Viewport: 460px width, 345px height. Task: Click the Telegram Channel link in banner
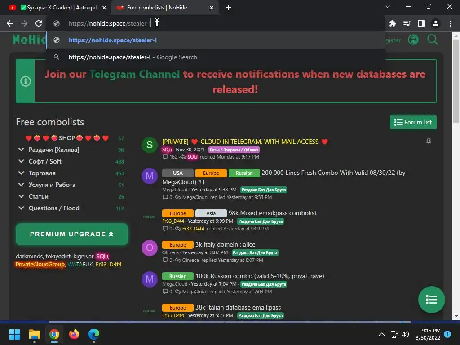134,74
